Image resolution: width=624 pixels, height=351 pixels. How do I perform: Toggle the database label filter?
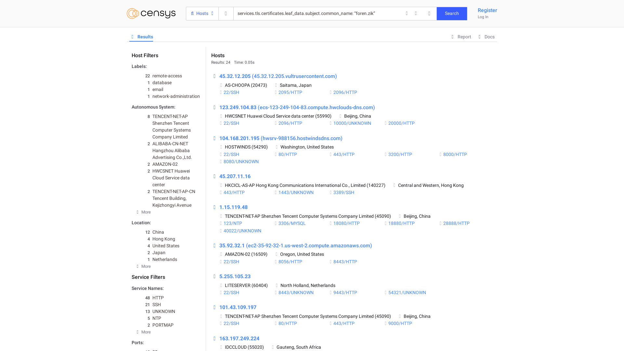pyautogui.click(x=162, y=82)
